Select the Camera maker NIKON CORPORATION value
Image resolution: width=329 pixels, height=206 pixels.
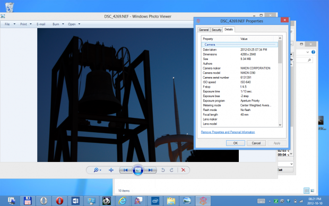coord(255,68)
